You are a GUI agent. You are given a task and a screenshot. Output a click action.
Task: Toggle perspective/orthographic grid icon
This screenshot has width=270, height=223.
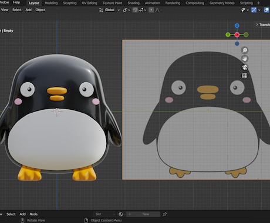tap(245, 76)
